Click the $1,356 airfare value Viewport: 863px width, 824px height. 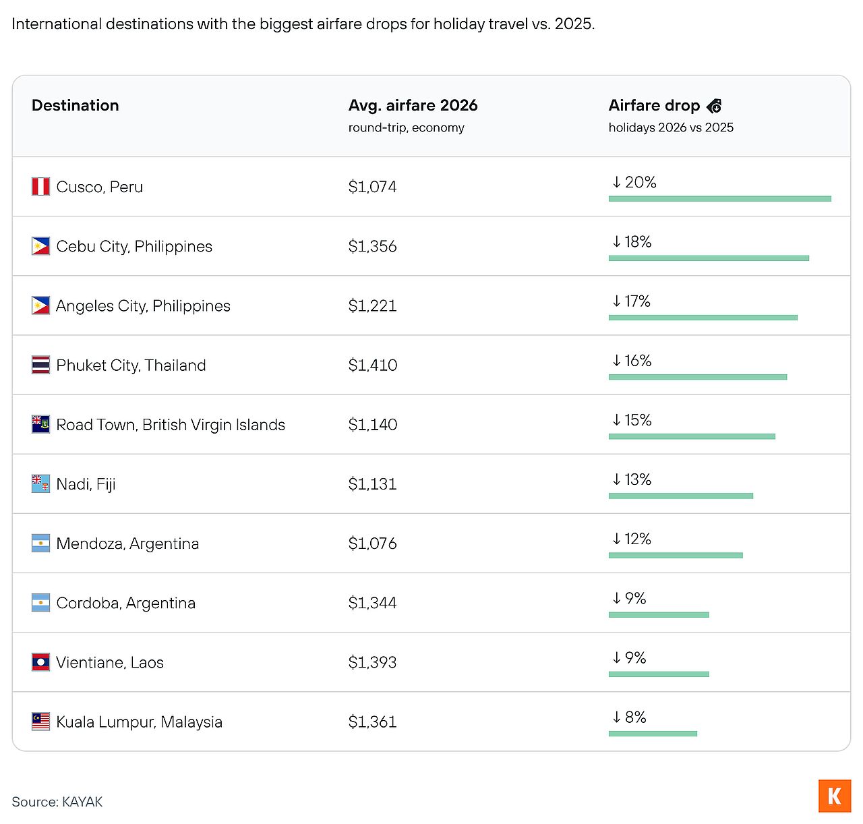[373, 246]
